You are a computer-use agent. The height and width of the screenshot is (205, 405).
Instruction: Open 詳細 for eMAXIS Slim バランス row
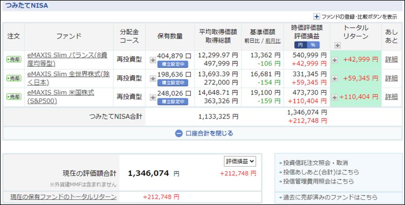[391, 59]
